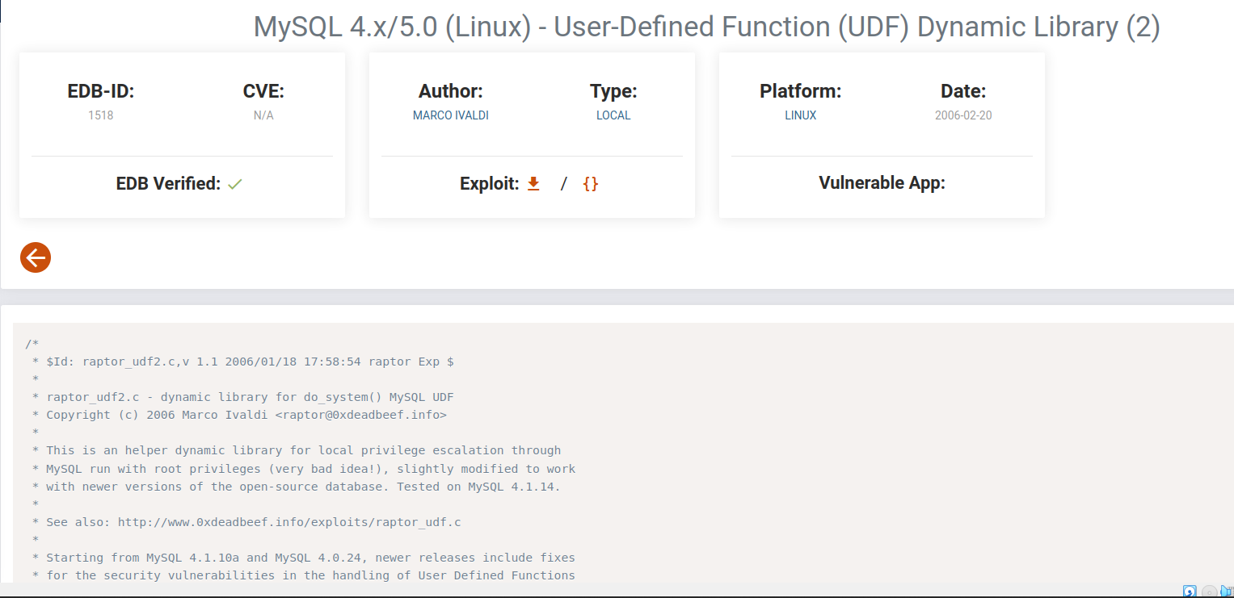Click the Copyright (c) 2006 Marco Ivaldi line
This screenshot has width=1234, height=598.
point(239,415)
